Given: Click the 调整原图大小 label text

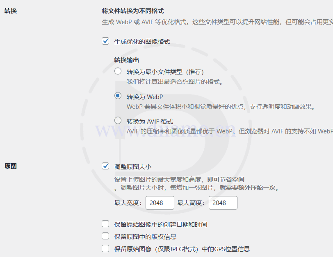Looking at the screenshot, I should click(133, 166).
